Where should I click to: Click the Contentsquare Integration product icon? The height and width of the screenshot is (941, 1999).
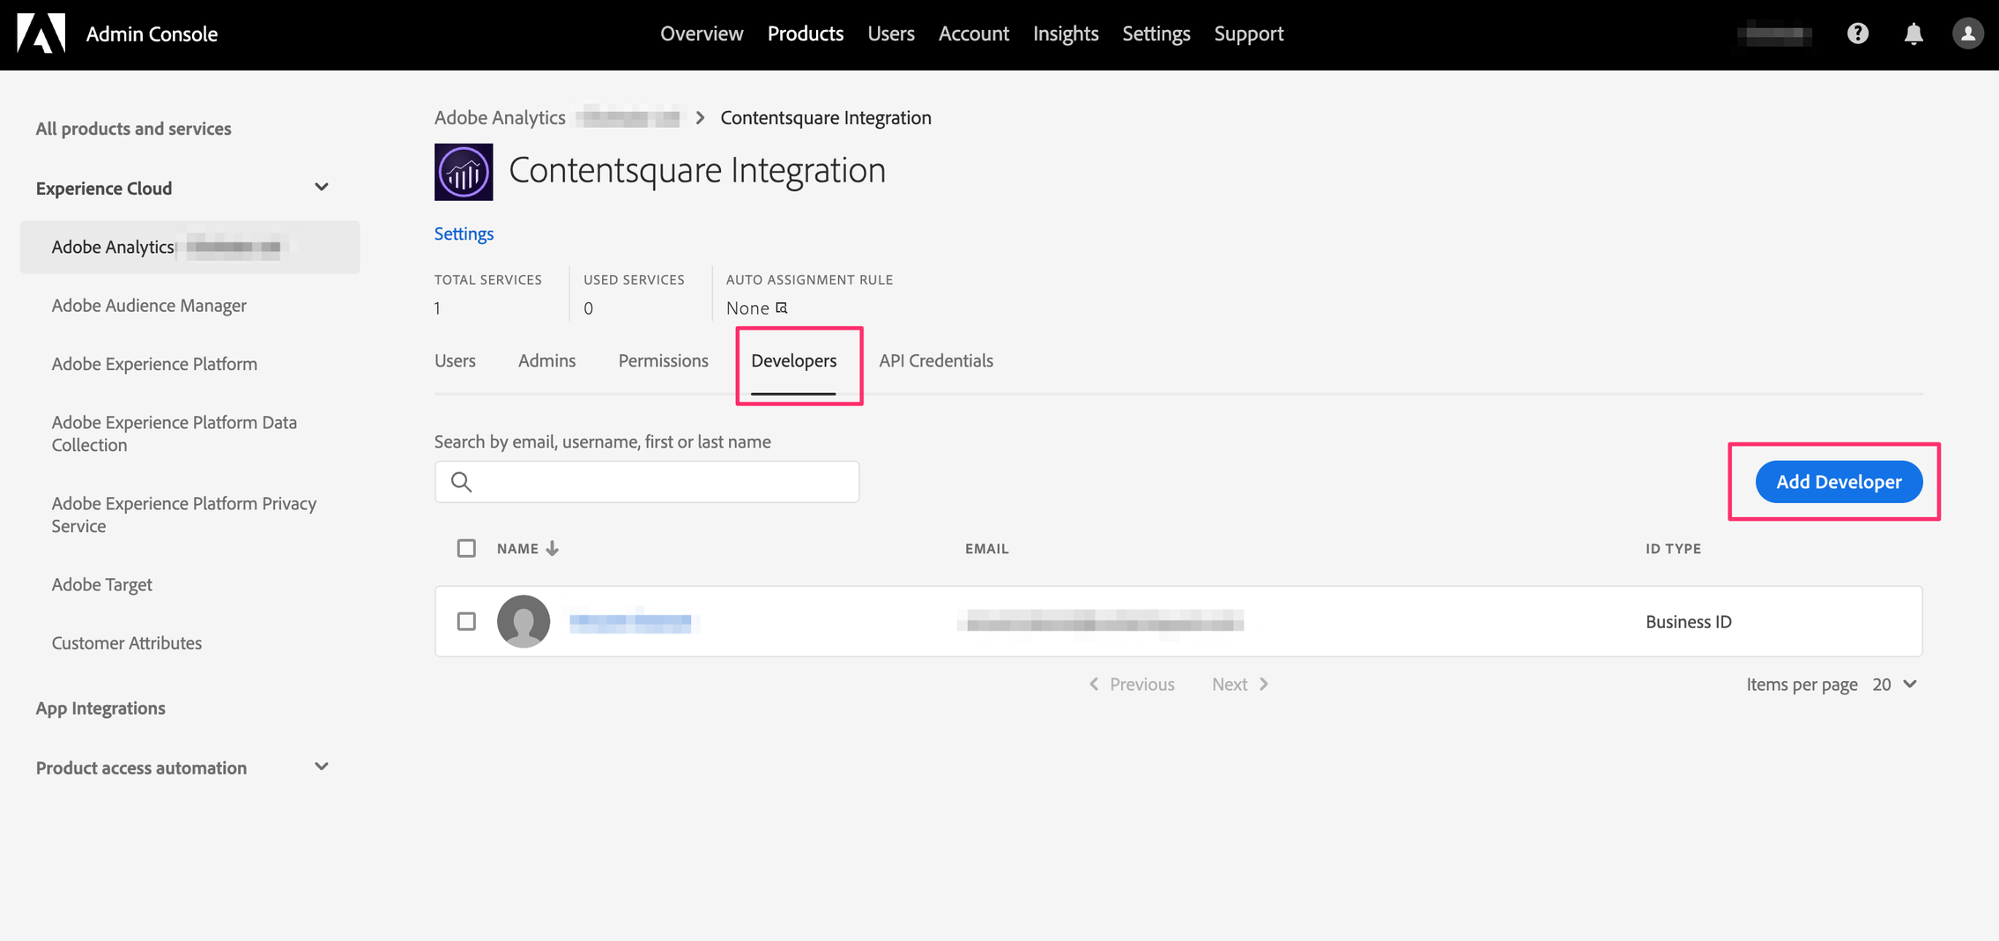(x=464, y=172)
